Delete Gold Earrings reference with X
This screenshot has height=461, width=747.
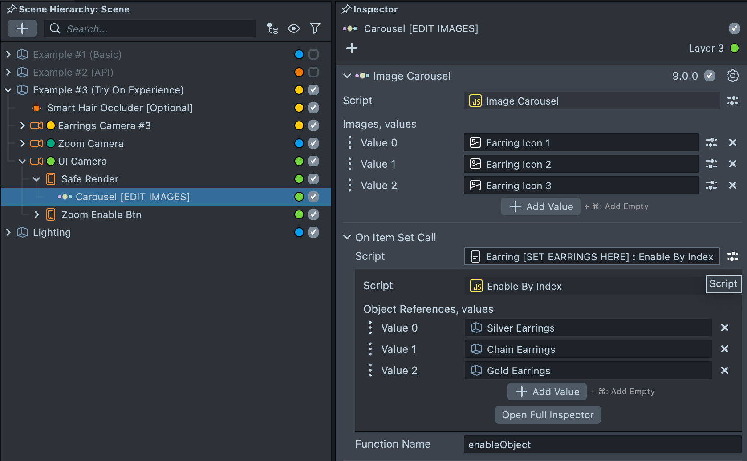click(724, 371)
